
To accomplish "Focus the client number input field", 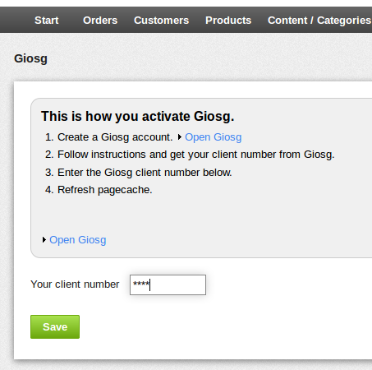I will [x=168, y=284].
